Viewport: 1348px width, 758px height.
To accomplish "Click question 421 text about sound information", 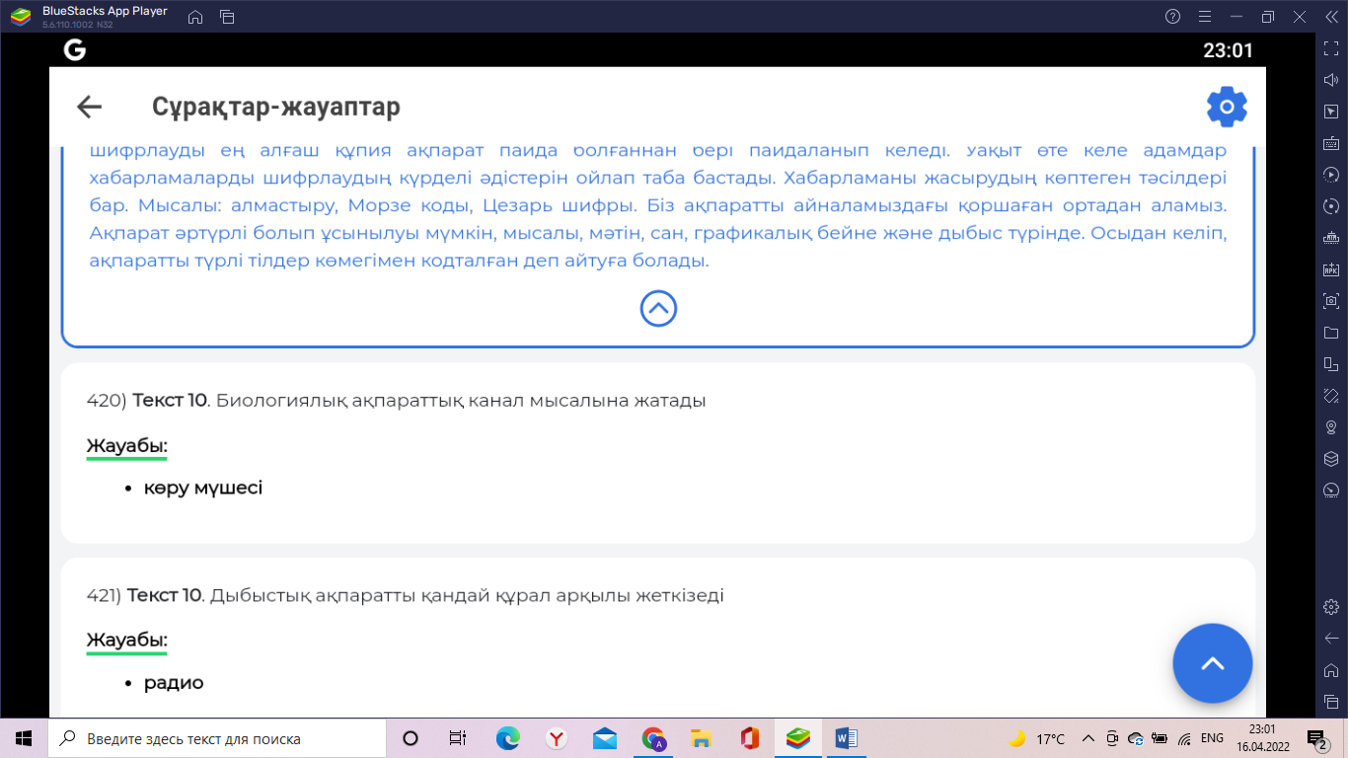I will [406, 596].
